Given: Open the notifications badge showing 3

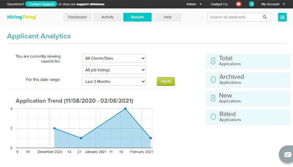Looking at the screenshot, I should coord(252,4).
